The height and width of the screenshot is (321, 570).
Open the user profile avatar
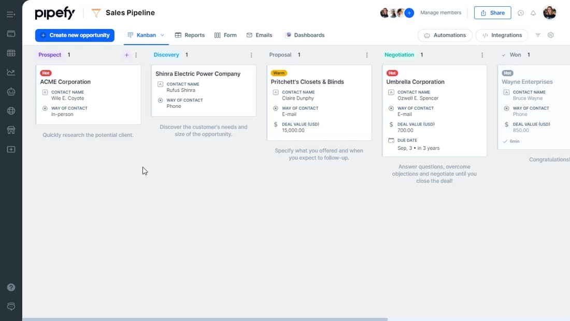click(550, 13)
